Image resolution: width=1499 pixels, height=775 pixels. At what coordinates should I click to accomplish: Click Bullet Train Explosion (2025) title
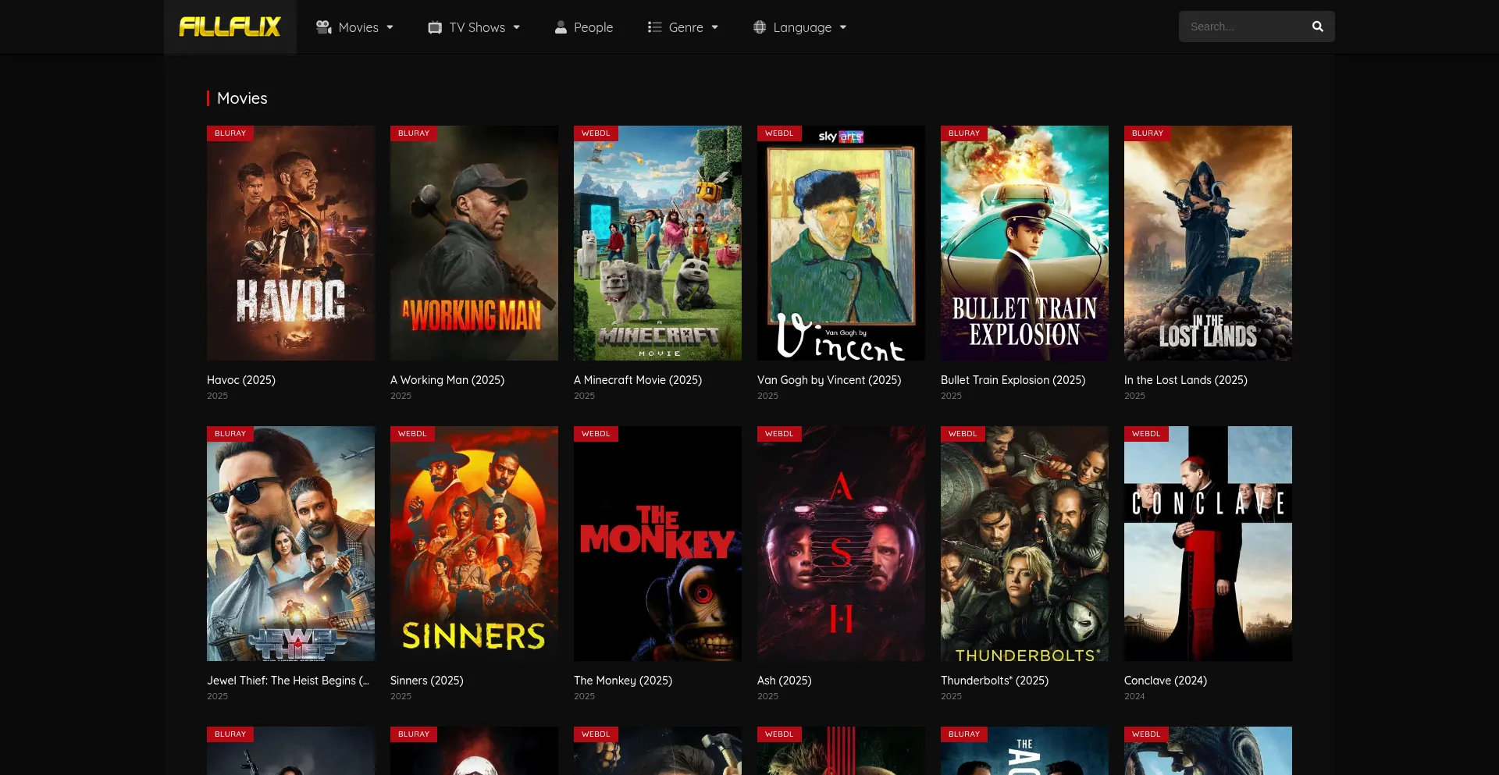coord(1013,380)
